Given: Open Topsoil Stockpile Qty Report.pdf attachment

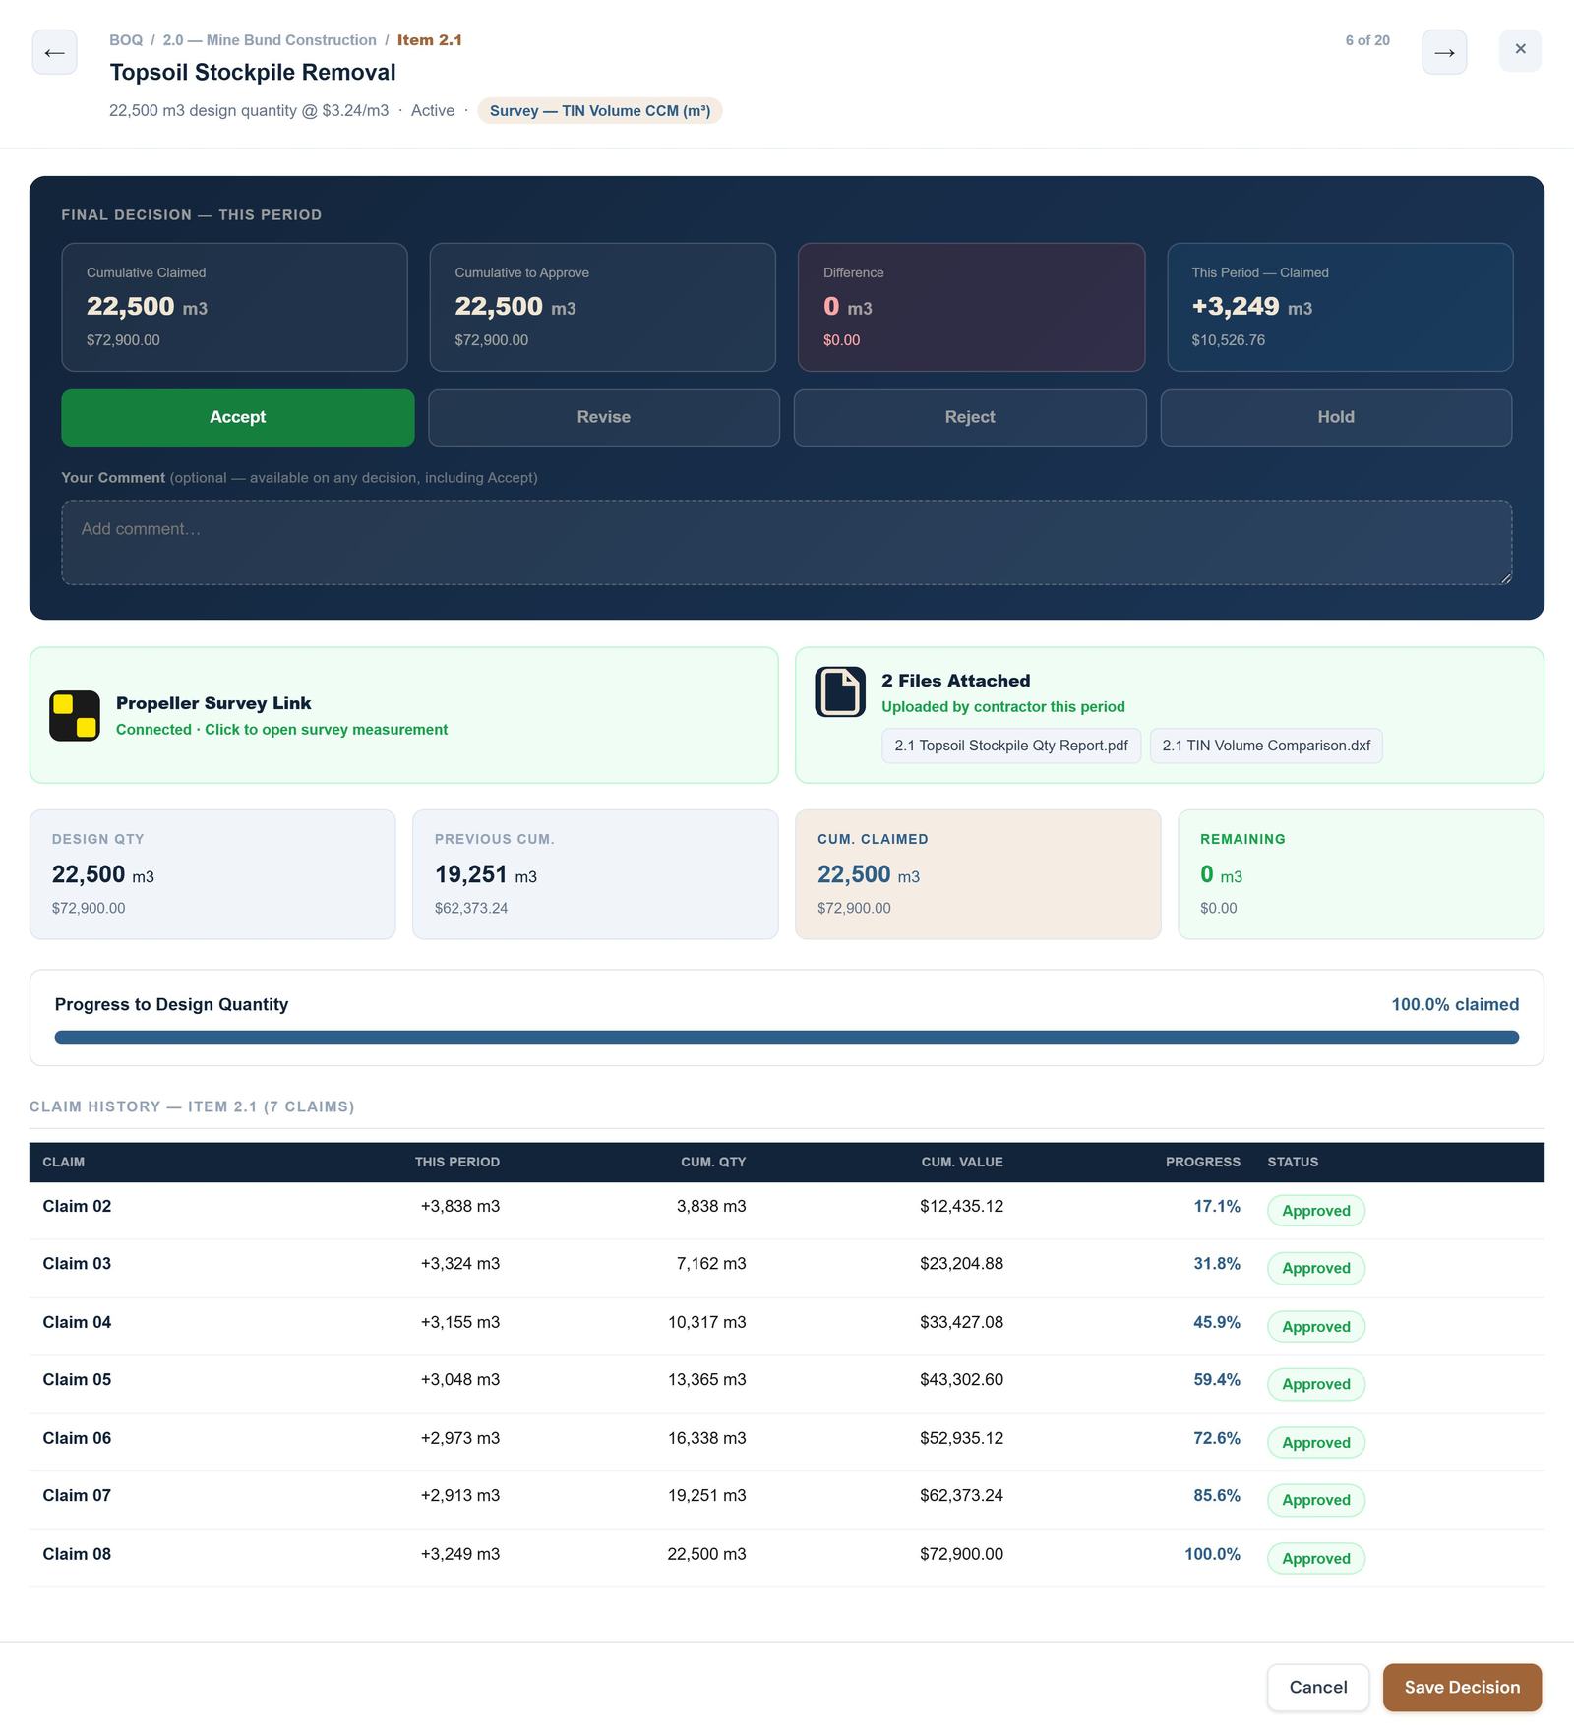Looking at the screenshot, I should tap(1011, 746).
